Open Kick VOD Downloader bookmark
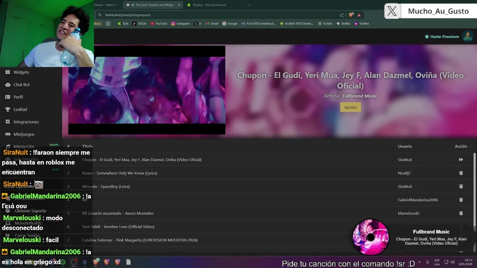This screenshot has width=477, height=268. click(x=259, y=23)
